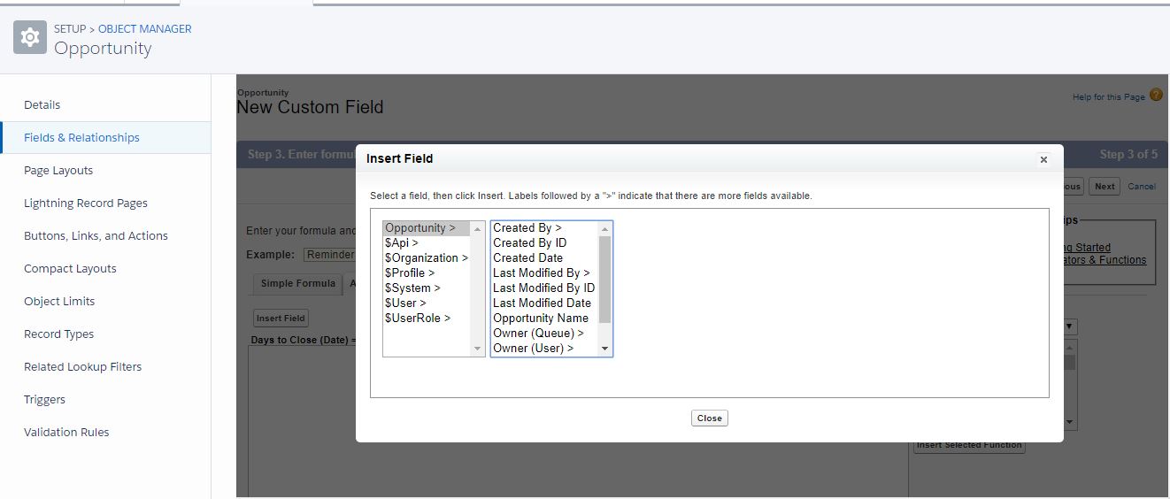Open the OBJECT MANAGER breadcrumb link
Viewport: 1170px width, 499px height.
click(x=145, y=28)
